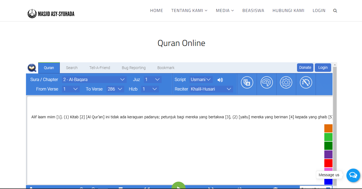Click the 'Sura / Chapter' label
This screenshot has width=362, height=189.
[44, 80]
